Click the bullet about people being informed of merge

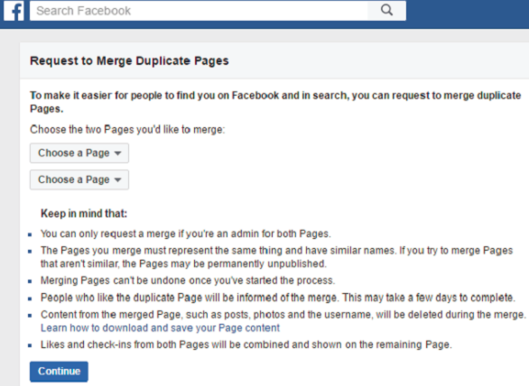278,298
